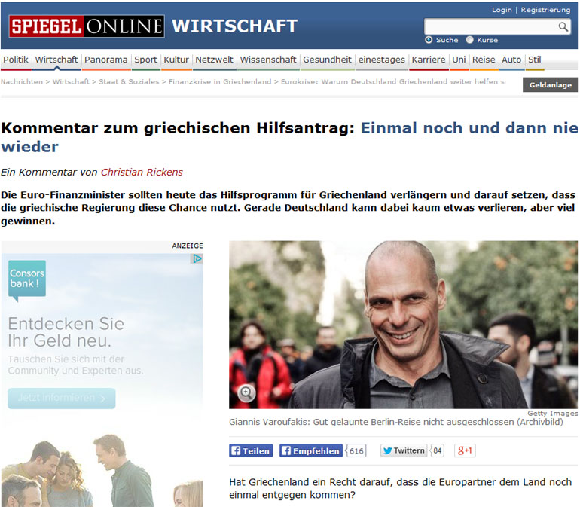580x507 pixels.
Task: Click the search magnifier icon
Action: (563, 26)
